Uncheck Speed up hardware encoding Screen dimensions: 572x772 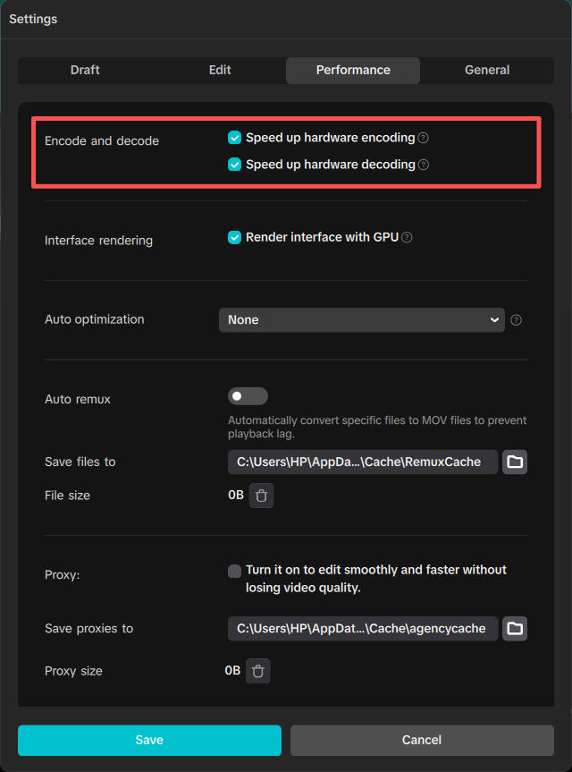tap(234, 138)
